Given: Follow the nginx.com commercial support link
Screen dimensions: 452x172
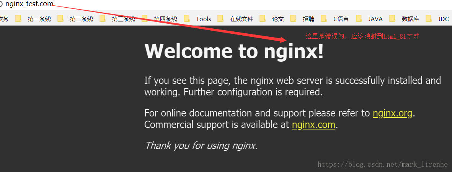Looking at the screenshot, I should point(313,124).
